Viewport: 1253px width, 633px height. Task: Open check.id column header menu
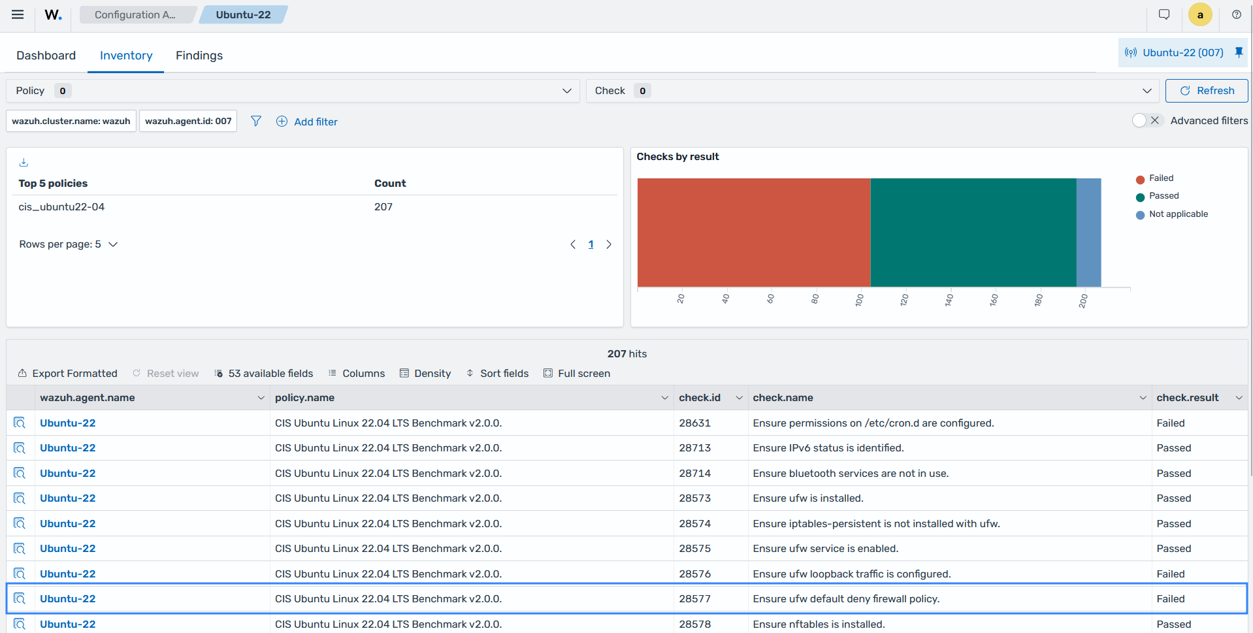click(x=739, y=398)
